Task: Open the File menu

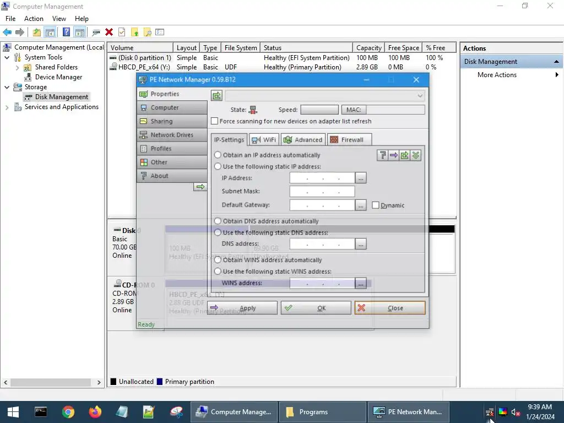Action: click(10, 19)
